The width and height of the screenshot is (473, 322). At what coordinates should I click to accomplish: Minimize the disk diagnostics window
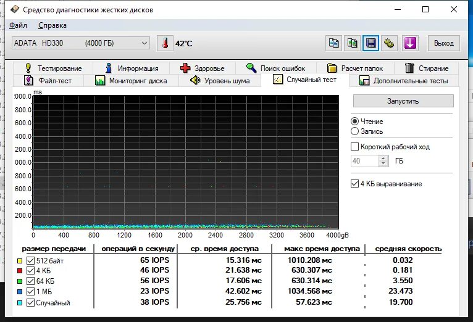pyautogui.click(x=398, y=9)
